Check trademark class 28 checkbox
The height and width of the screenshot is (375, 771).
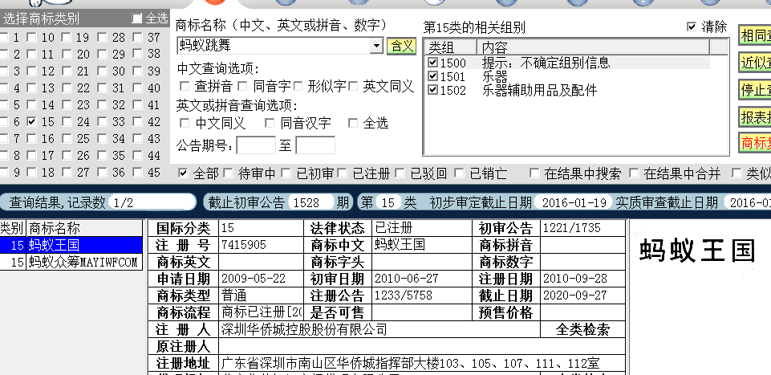tap(102, 38)
